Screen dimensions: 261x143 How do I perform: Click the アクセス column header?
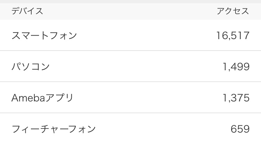[x=233, y=11]
